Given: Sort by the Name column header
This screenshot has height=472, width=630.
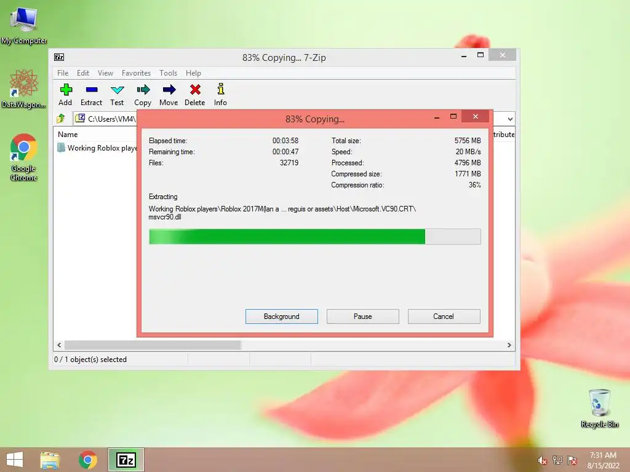Looking at the screenshot, I should point(68,135).
